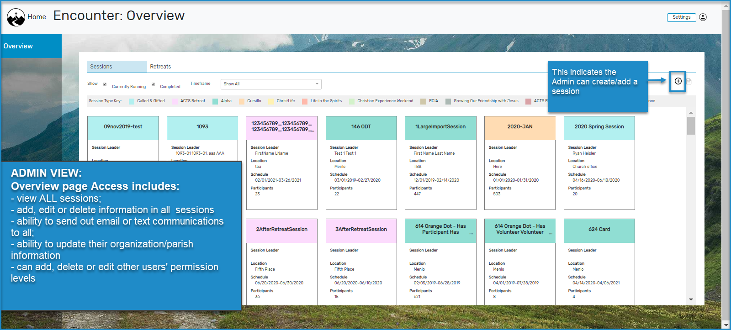Click the sessions list scrollbar thumb

pyautogui.click(x=691, y=126)
